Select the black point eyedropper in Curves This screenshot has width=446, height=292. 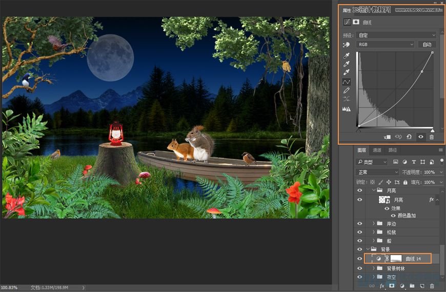point(347,55)
